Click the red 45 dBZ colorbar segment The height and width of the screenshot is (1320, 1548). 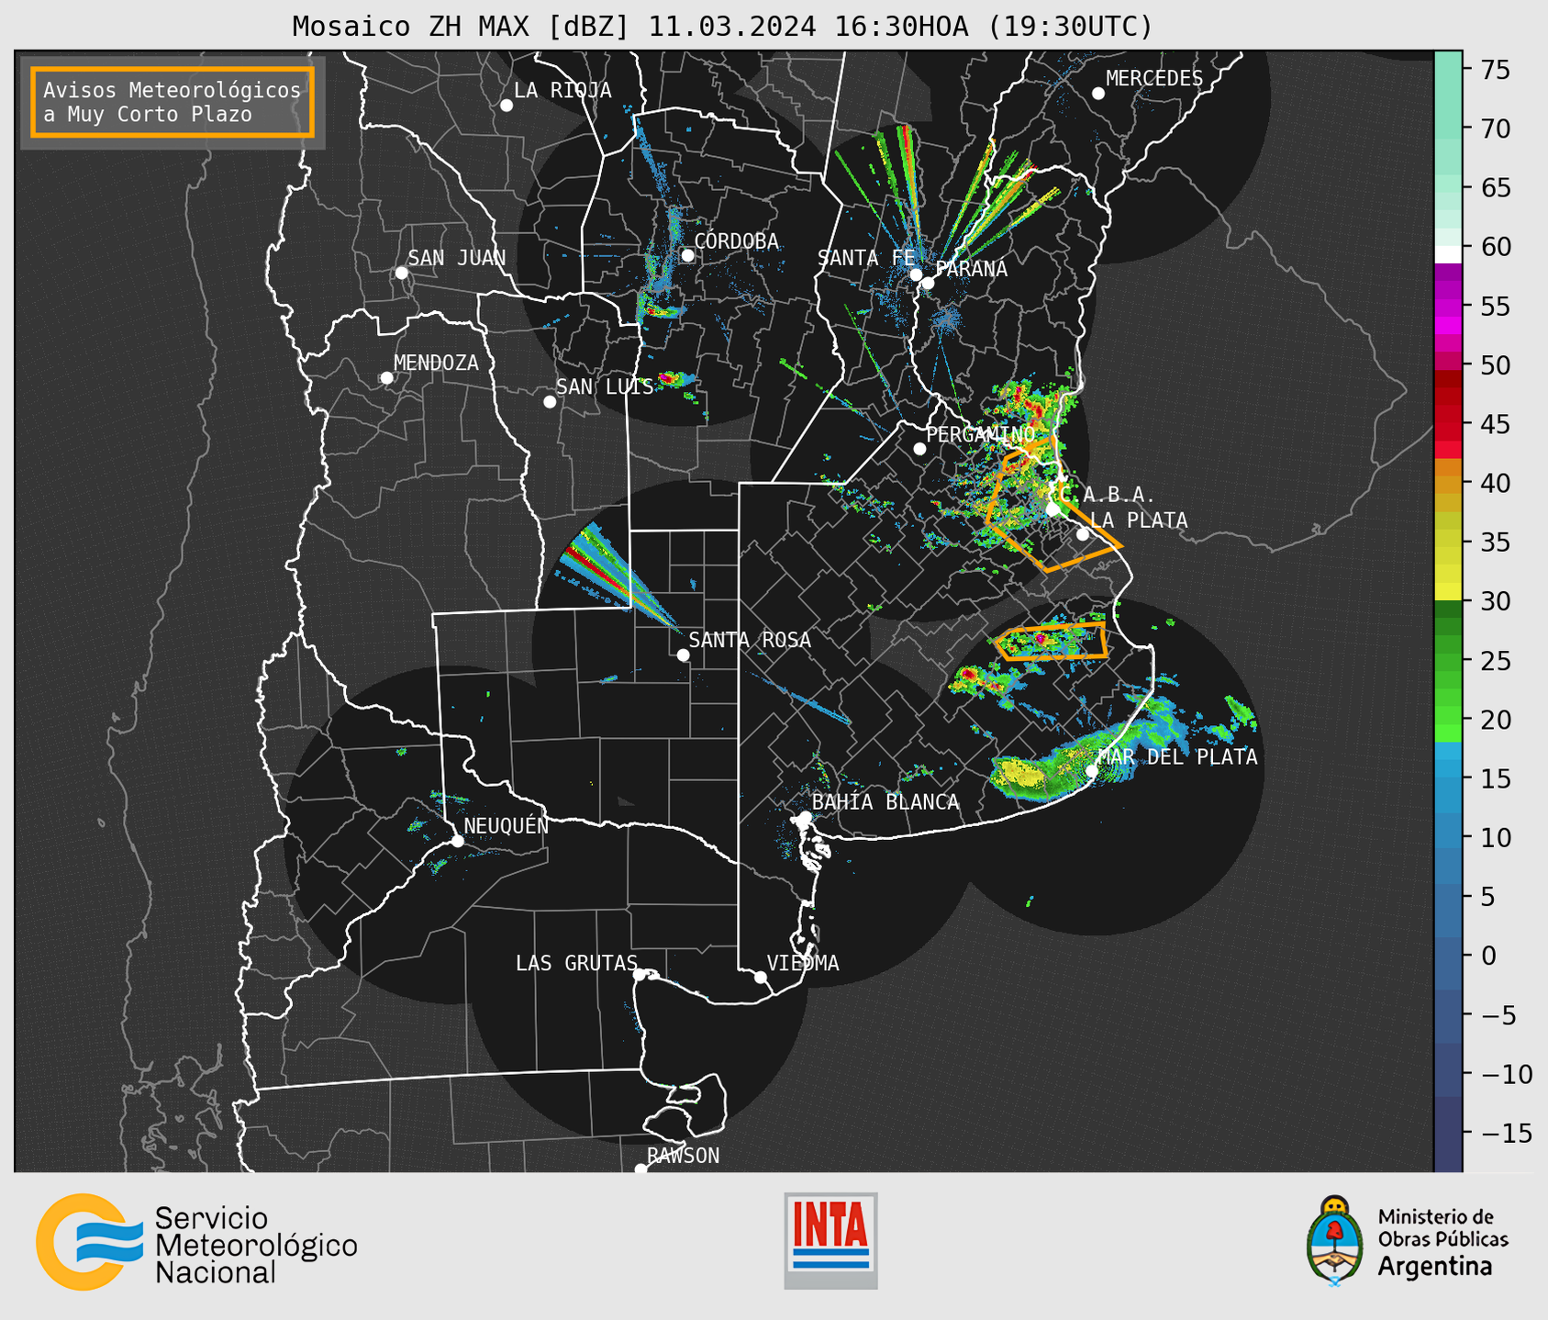tap(1448, 424)
